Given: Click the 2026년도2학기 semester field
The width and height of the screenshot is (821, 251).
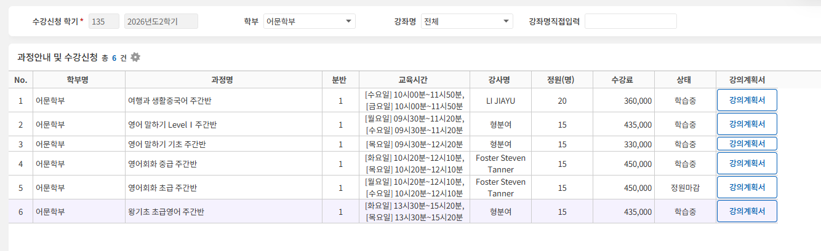Looking at the screenshot, I should [161, 21].
